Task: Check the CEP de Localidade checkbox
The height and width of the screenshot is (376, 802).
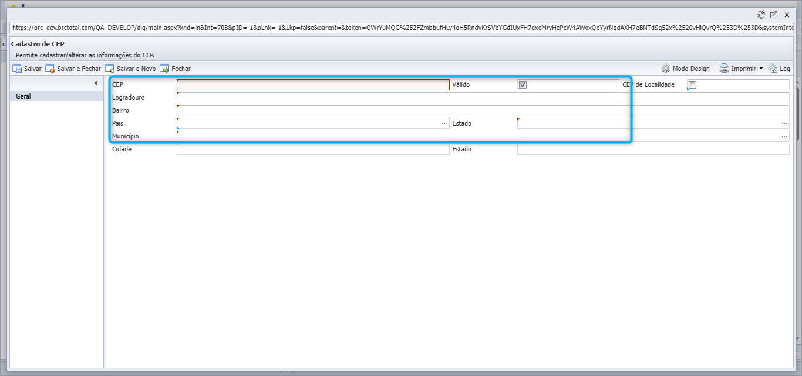Action: point(692,85)
